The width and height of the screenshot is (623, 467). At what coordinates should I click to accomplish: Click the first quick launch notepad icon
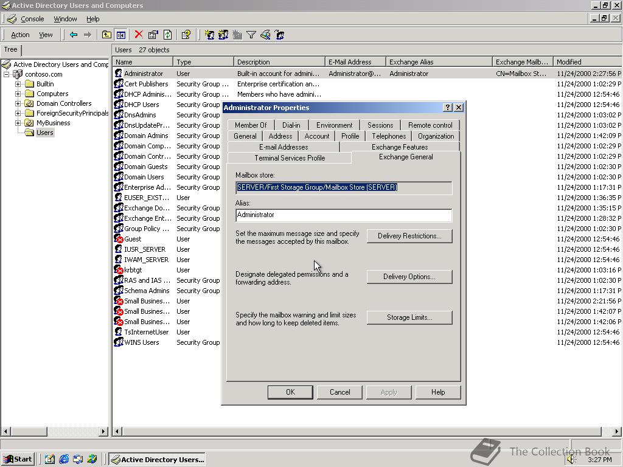(x=50, y=459)
